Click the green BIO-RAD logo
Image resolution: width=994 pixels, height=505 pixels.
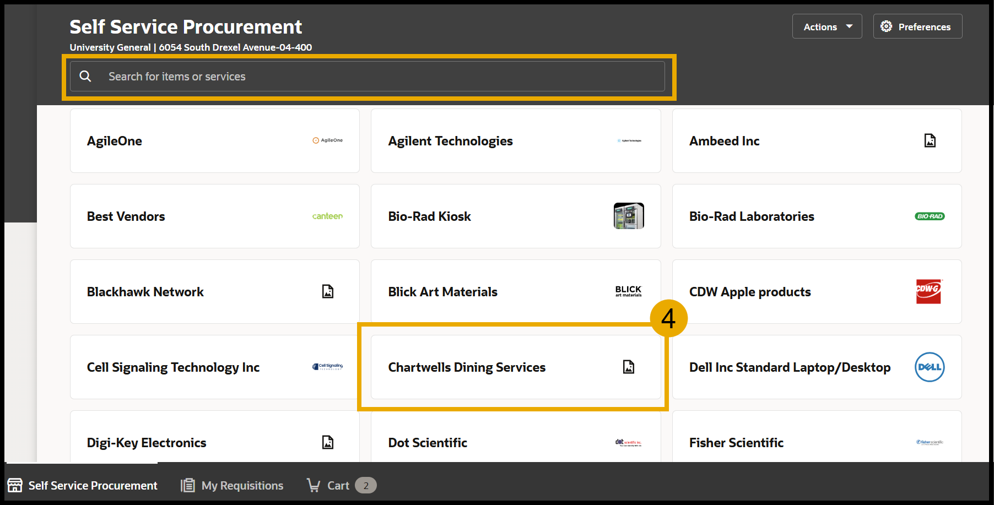[930, 216]
